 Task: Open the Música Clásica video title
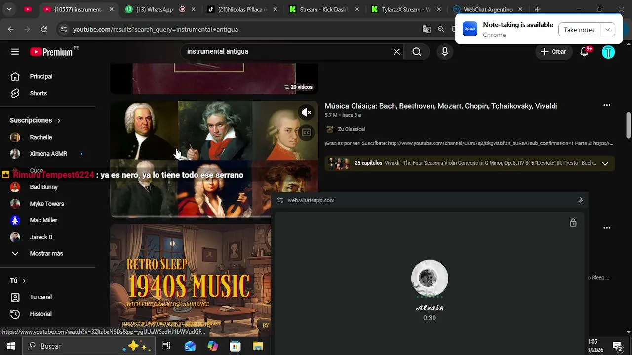441,106
